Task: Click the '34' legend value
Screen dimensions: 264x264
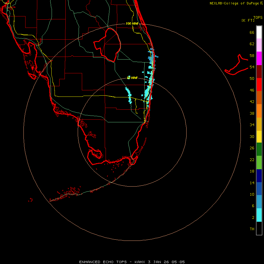Action: tap(252, 125)
